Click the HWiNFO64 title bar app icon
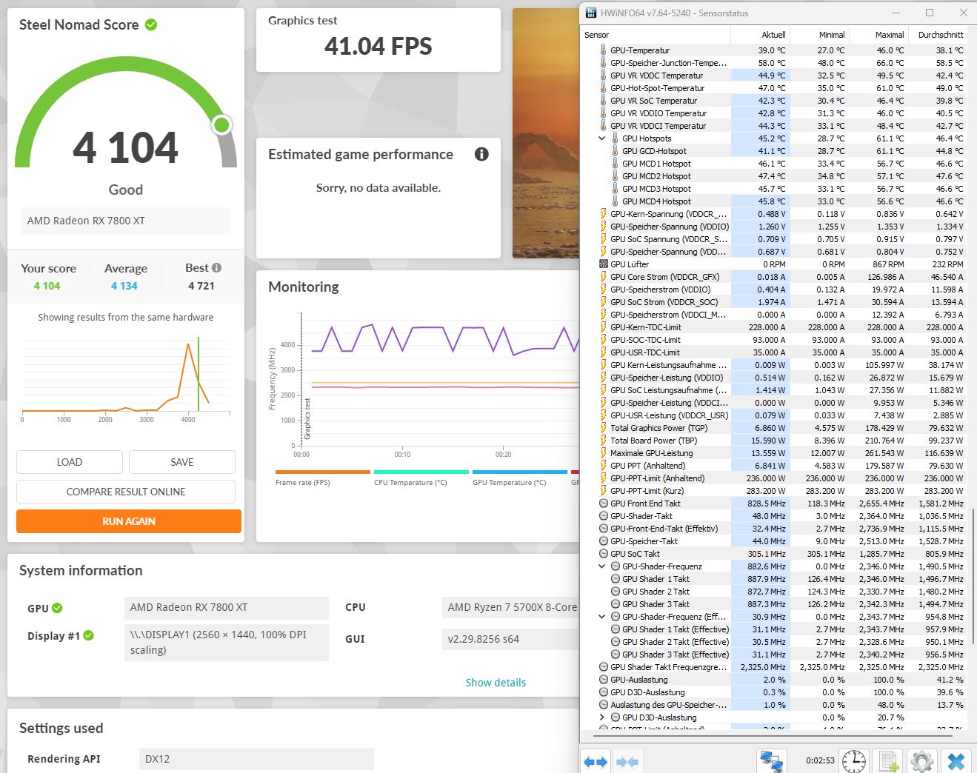977x773 pixels. tap(590, 13)
